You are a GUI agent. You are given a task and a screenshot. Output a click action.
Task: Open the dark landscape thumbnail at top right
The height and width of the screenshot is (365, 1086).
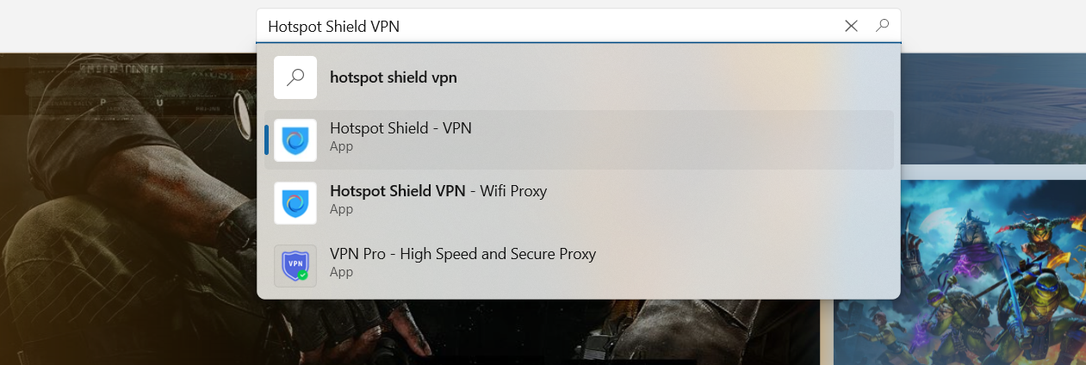click(990, 108)
